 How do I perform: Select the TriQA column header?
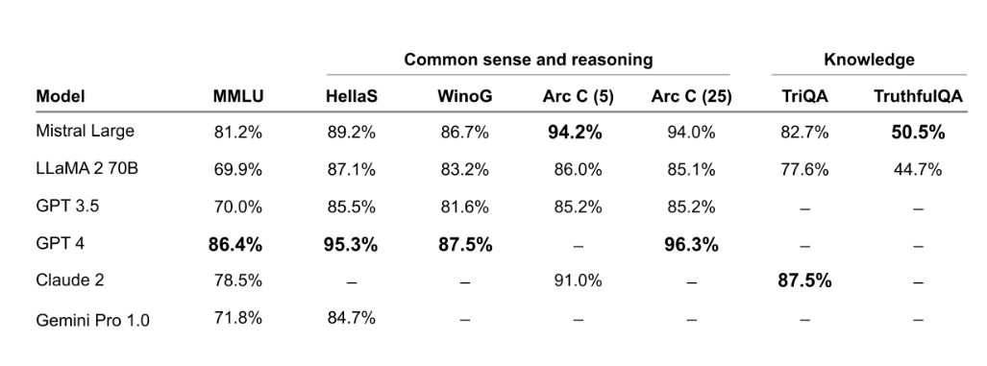click(805, 96)
